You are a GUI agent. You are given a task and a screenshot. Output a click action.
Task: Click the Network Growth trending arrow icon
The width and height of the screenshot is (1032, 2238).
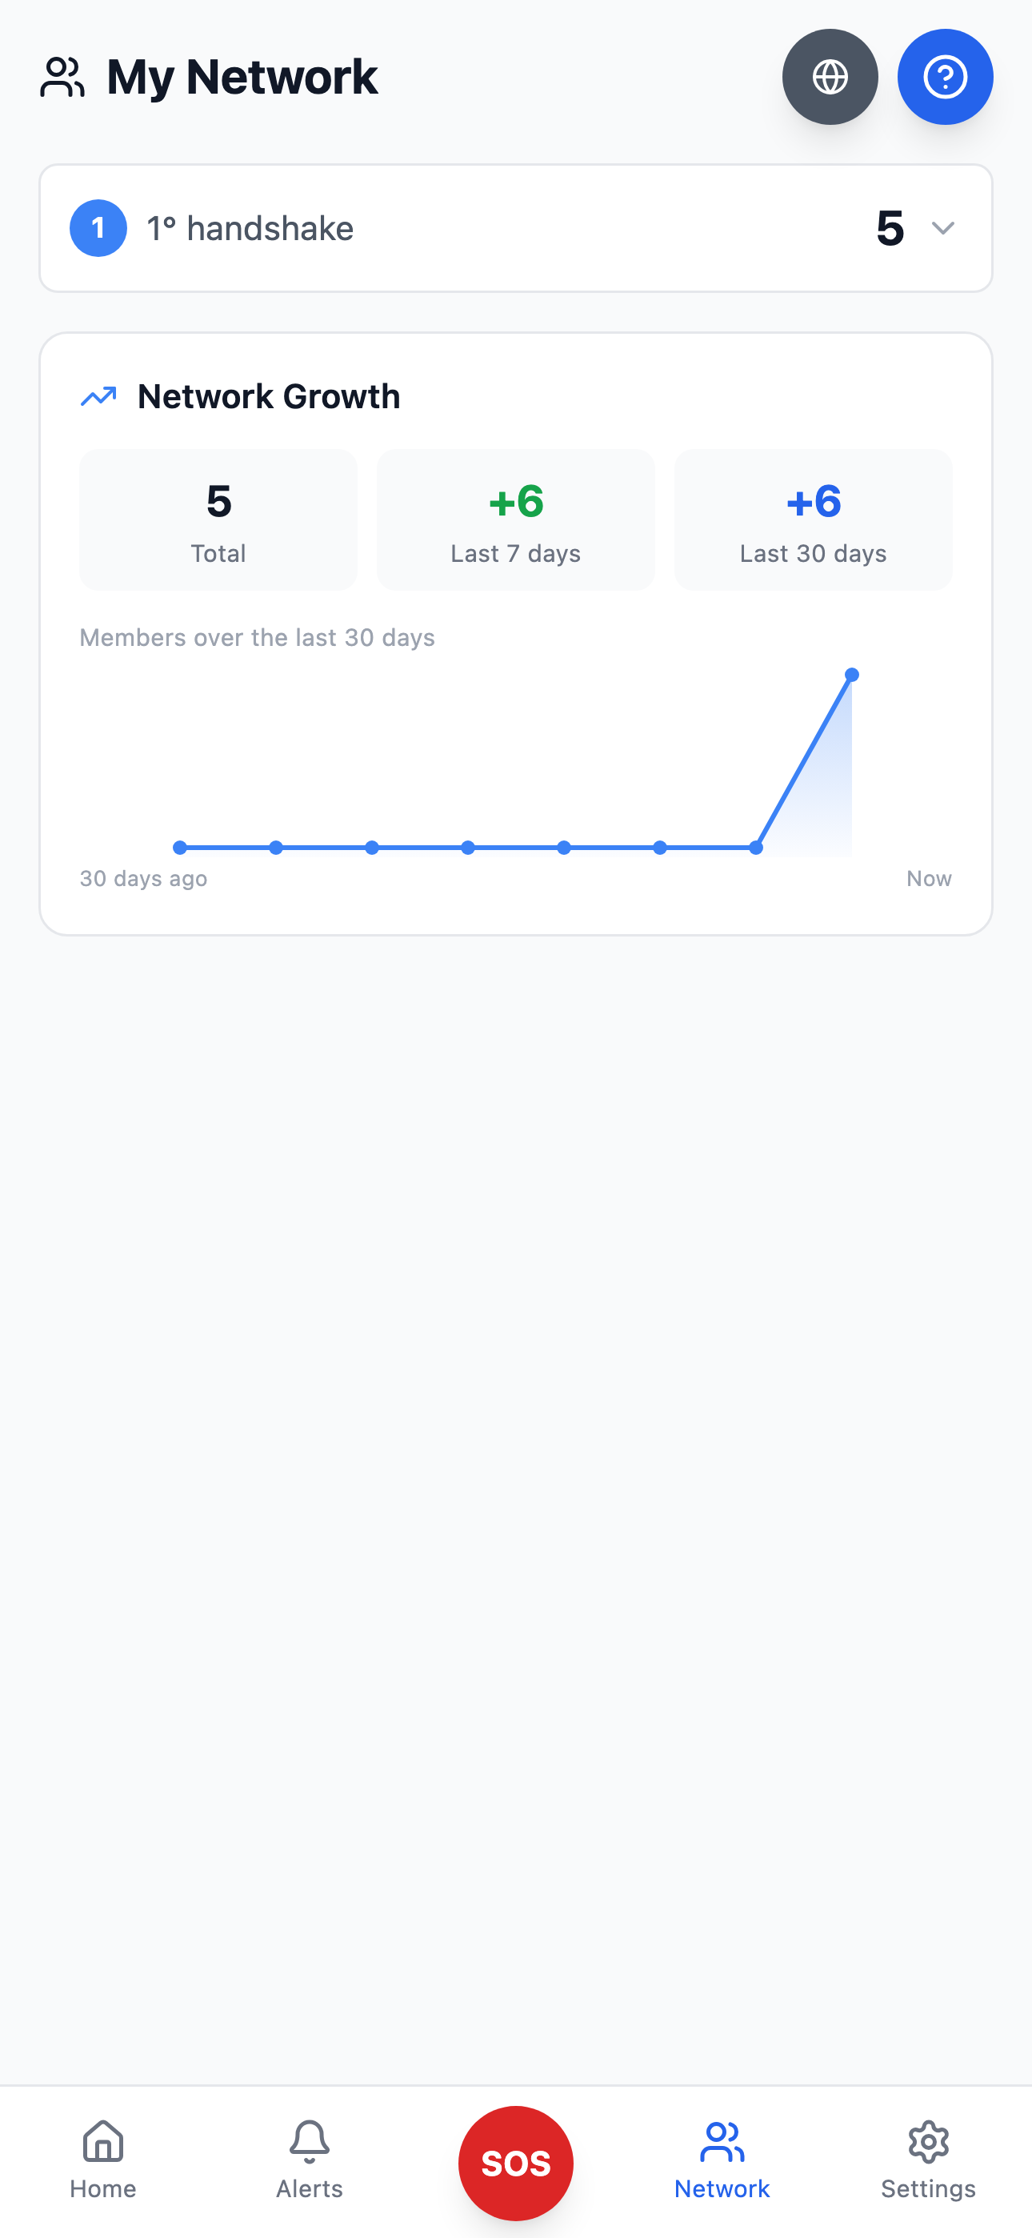pos(98,396)
